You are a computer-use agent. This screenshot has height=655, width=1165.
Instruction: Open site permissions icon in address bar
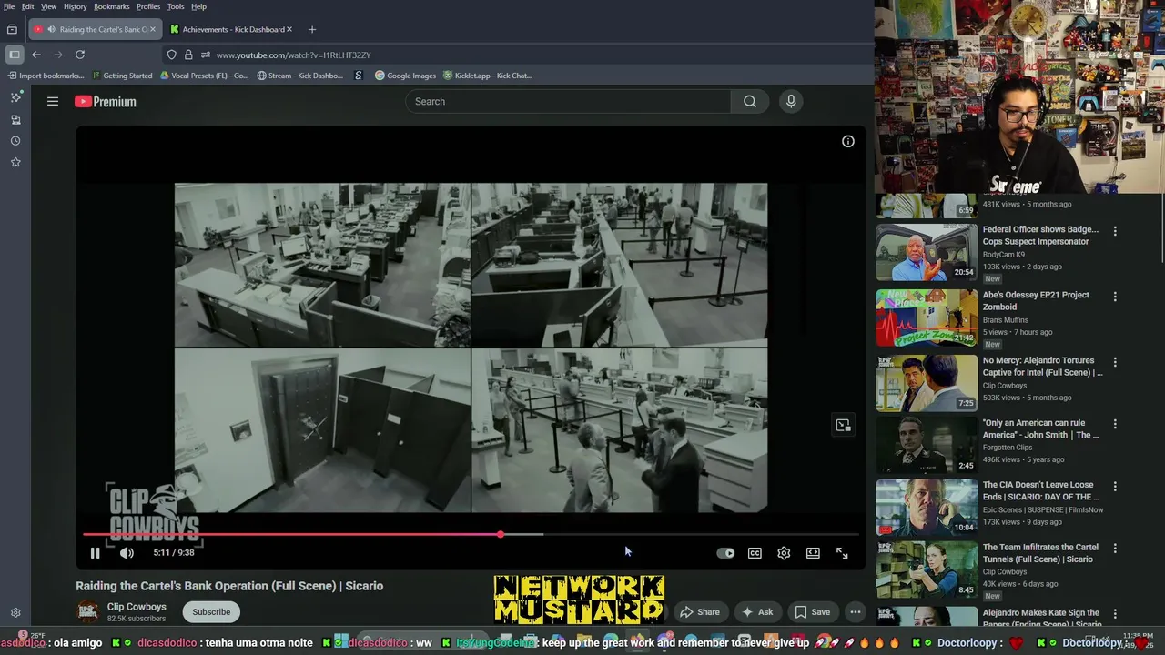click(x=206, y=55)
